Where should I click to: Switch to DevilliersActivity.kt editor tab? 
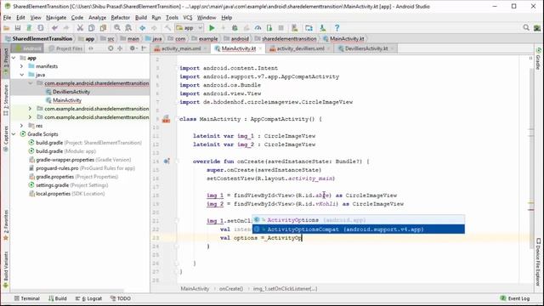tap(366, 48)
